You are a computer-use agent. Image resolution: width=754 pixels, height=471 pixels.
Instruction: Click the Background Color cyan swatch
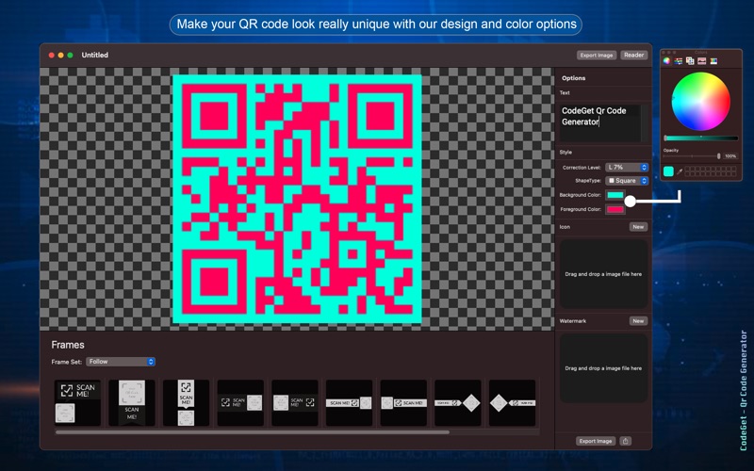pos(615,195)
